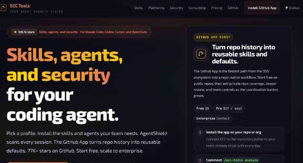The width and height of the screenshot is (303, 163).
Task: Click the 109.7k stars badge
Action: pyautogui.click(x=24, y=32)
